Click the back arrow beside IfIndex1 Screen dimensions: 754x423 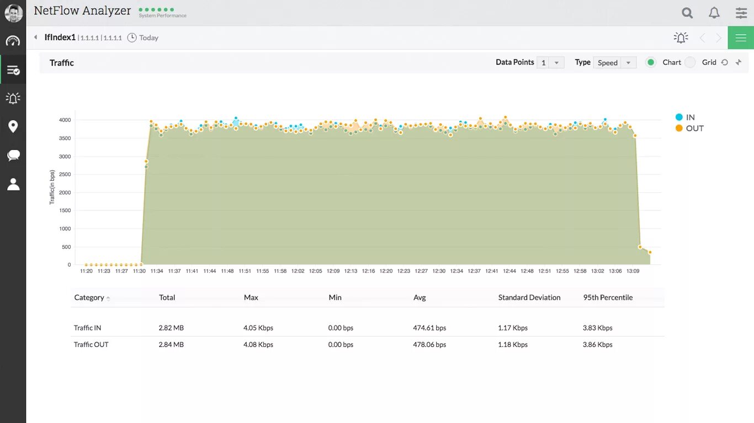click(x=36, y=37)
